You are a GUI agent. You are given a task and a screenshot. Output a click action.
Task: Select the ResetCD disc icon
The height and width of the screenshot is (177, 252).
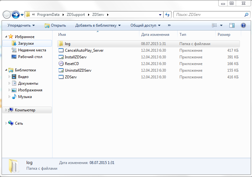point(61,63)
